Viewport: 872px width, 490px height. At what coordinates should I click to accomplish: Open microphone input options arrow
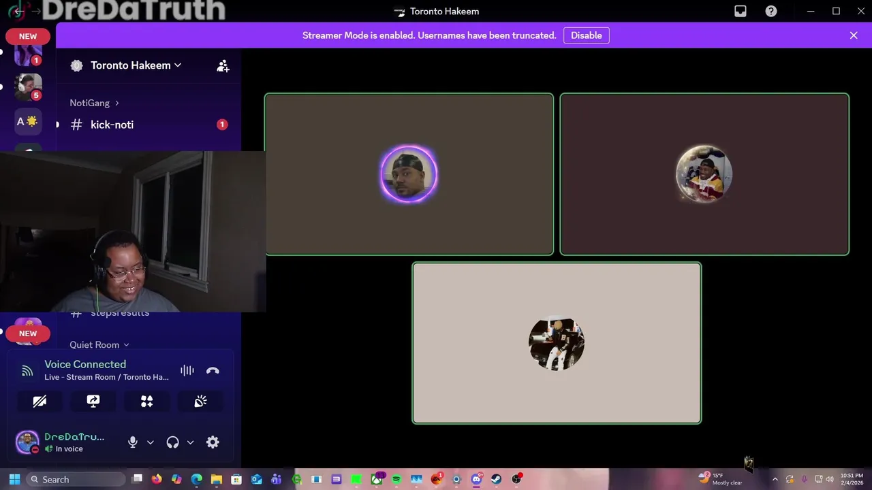coord(151,442)
